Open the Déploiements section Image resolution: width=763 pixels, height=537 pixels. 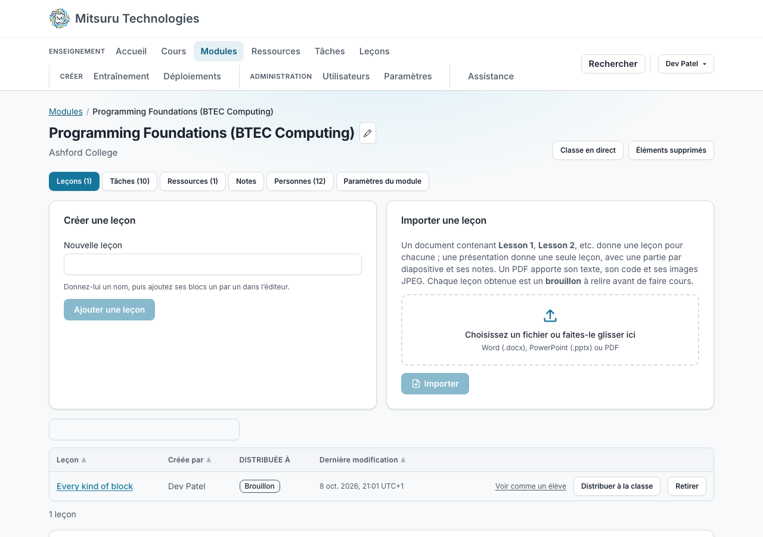click(x=192, y=76)
